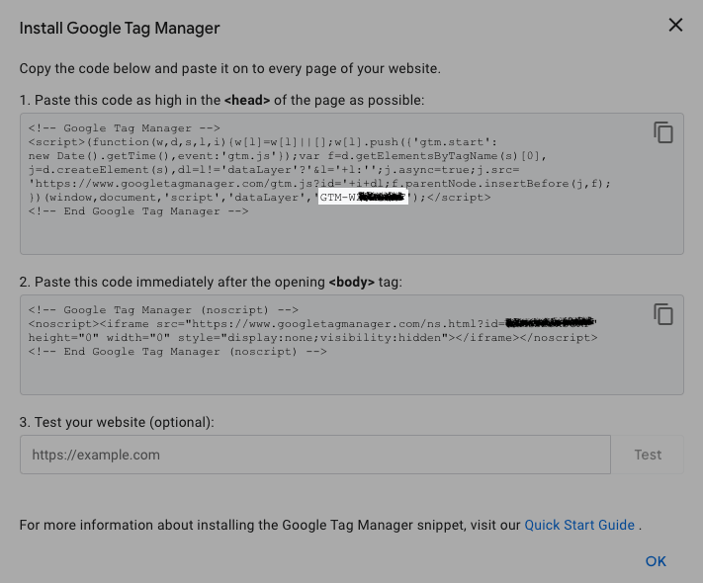This screenshot has height=583, width=703.
Task: Click the Test button
Action: tap(648, 455)
